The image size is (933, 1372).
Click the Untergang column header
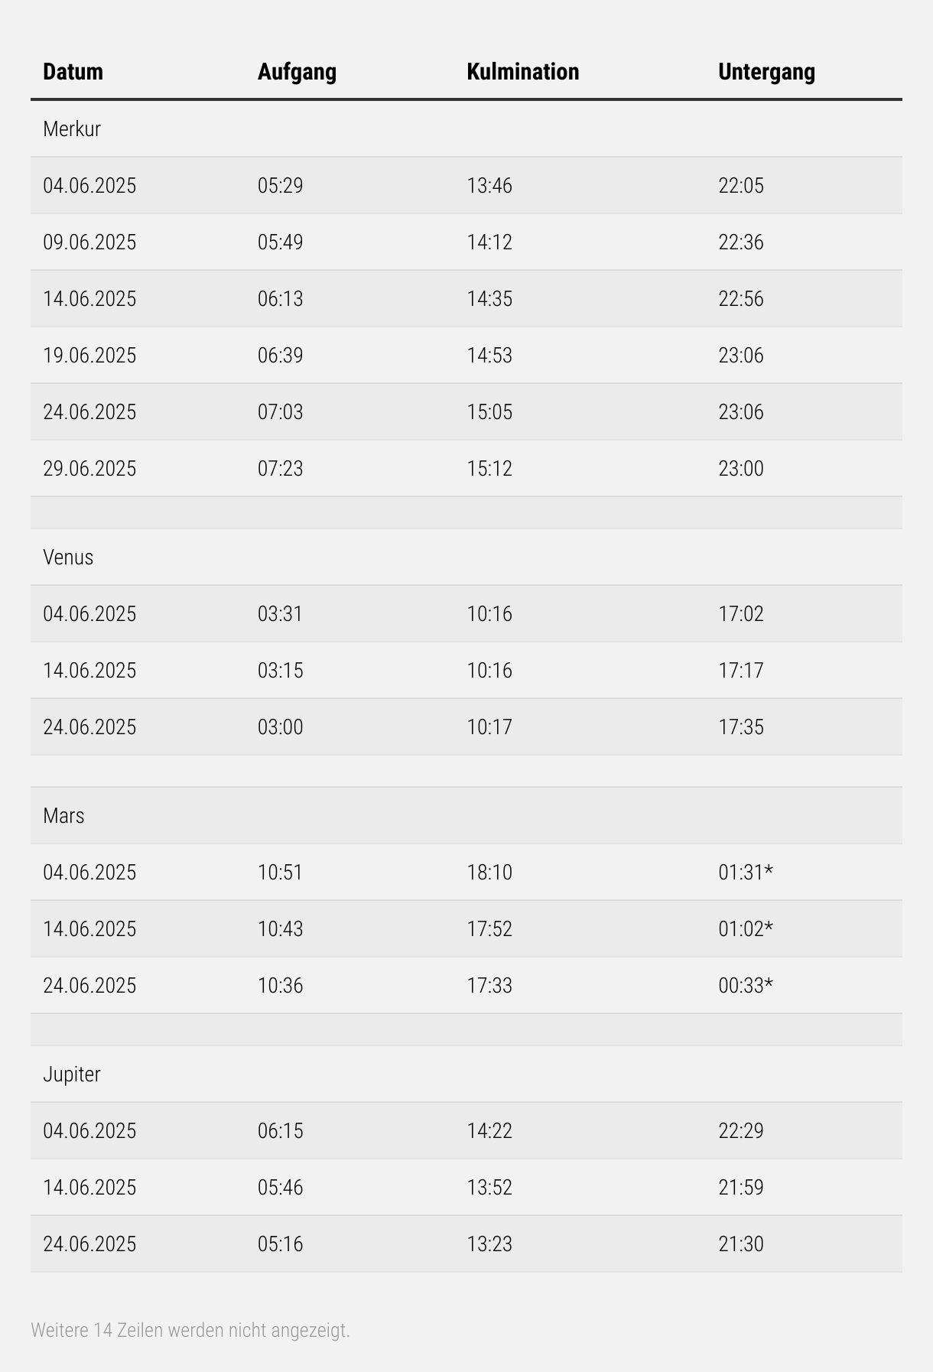(766, 72)
